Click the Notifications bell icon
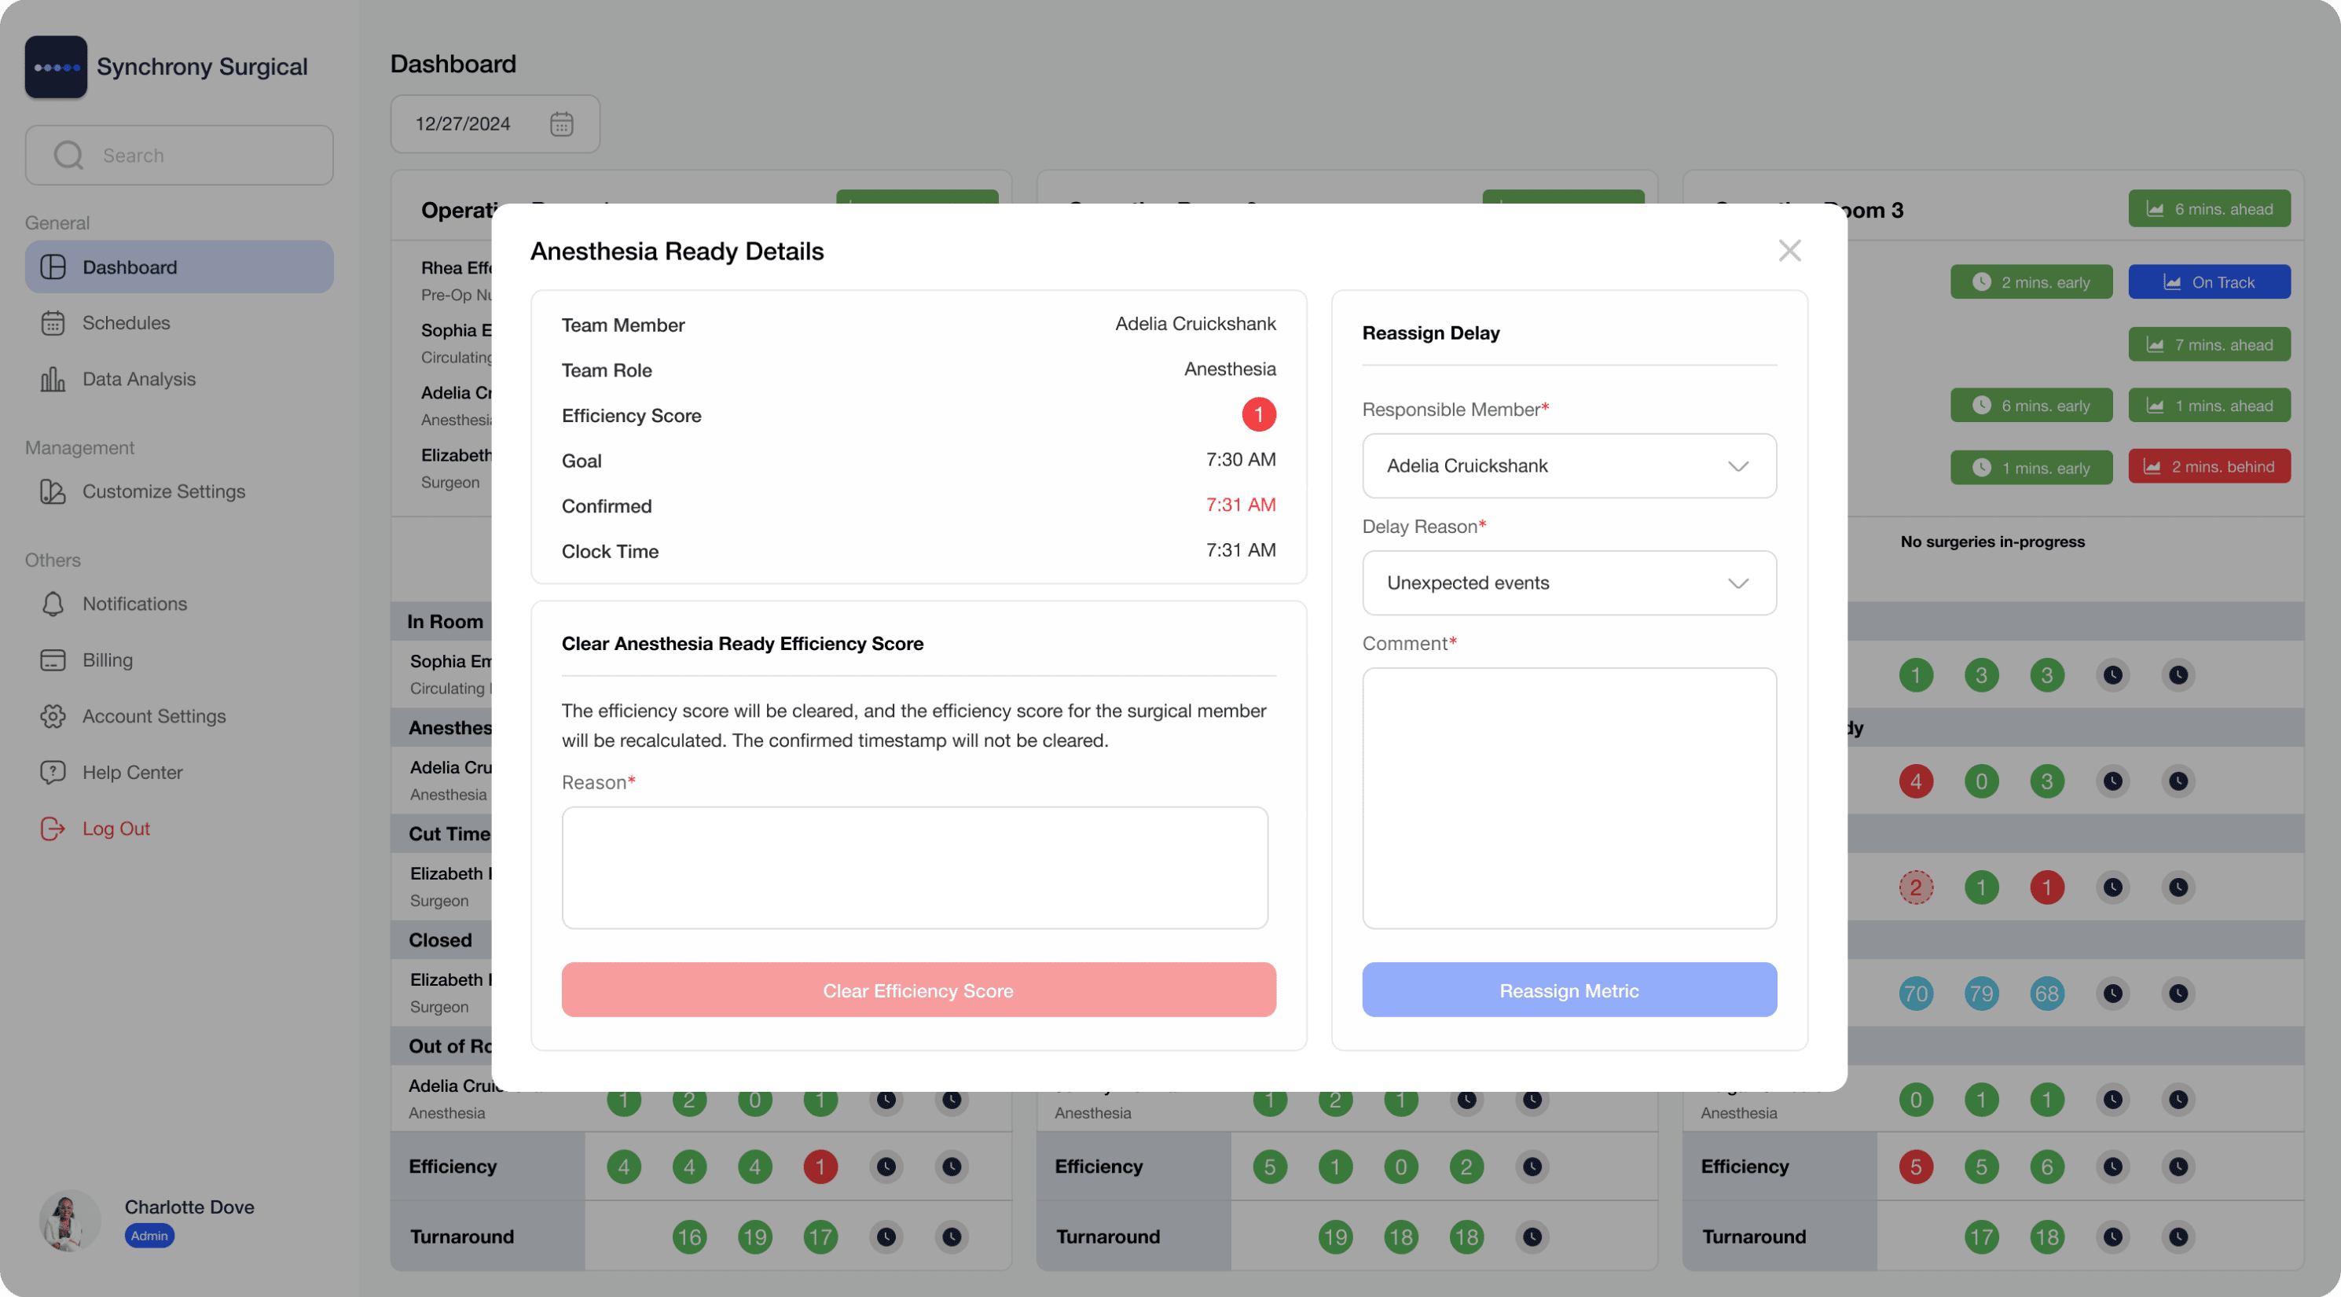 click(x=53, y=604)
